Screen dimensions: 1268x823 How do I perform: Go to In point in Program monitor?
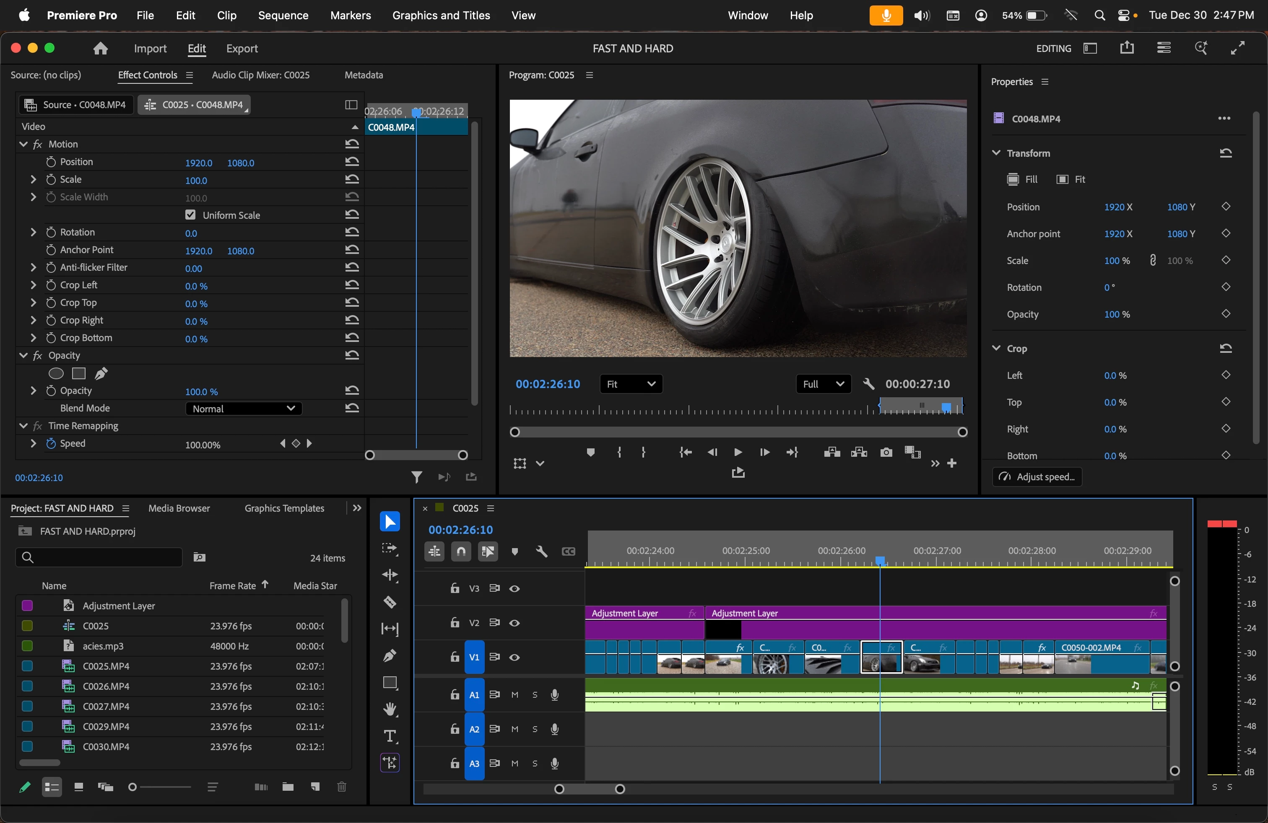click(686, 453)
